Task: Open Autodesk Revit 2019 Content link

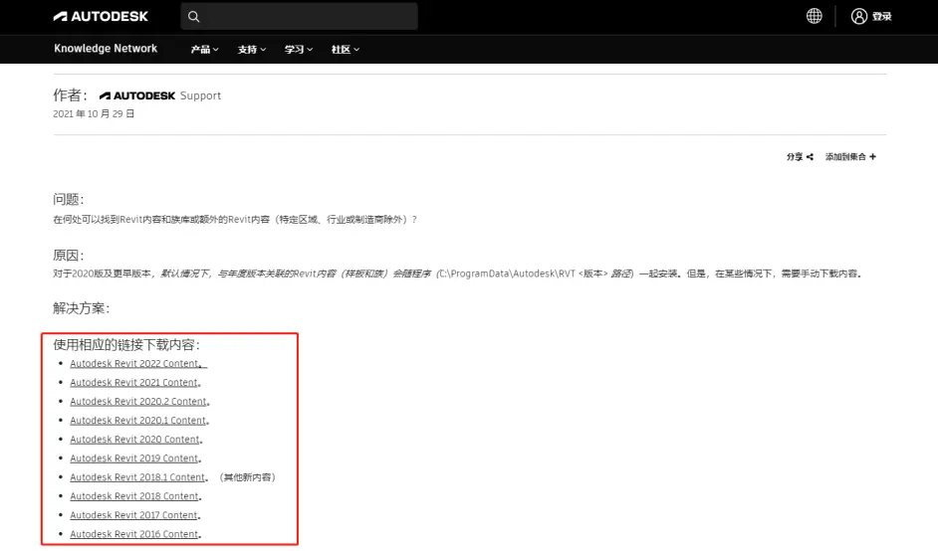Action: click(x=133, y=459)
